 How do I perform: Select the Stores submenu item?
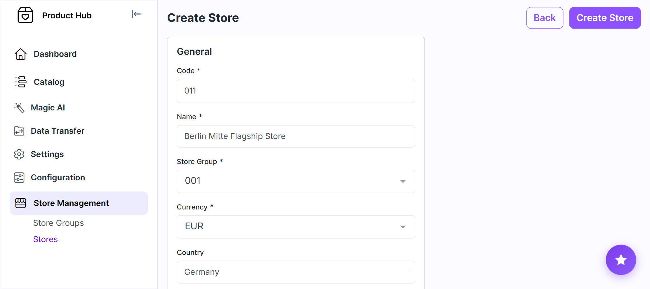46,239
